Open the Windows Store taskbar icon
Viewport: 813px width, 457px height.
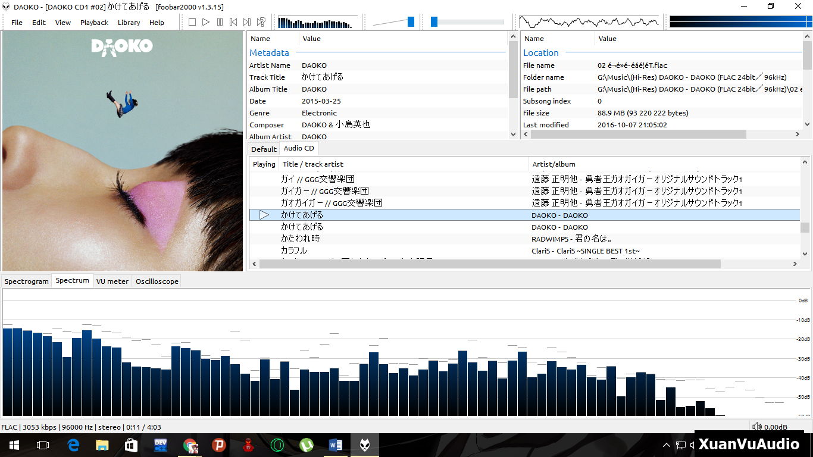click(x=132, y=445)
